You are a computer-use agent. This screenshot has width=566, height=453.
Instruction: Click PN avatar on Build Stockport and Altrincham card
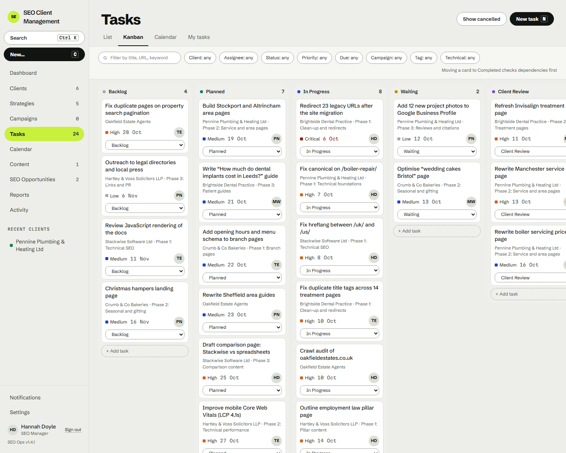coord(277,139)
